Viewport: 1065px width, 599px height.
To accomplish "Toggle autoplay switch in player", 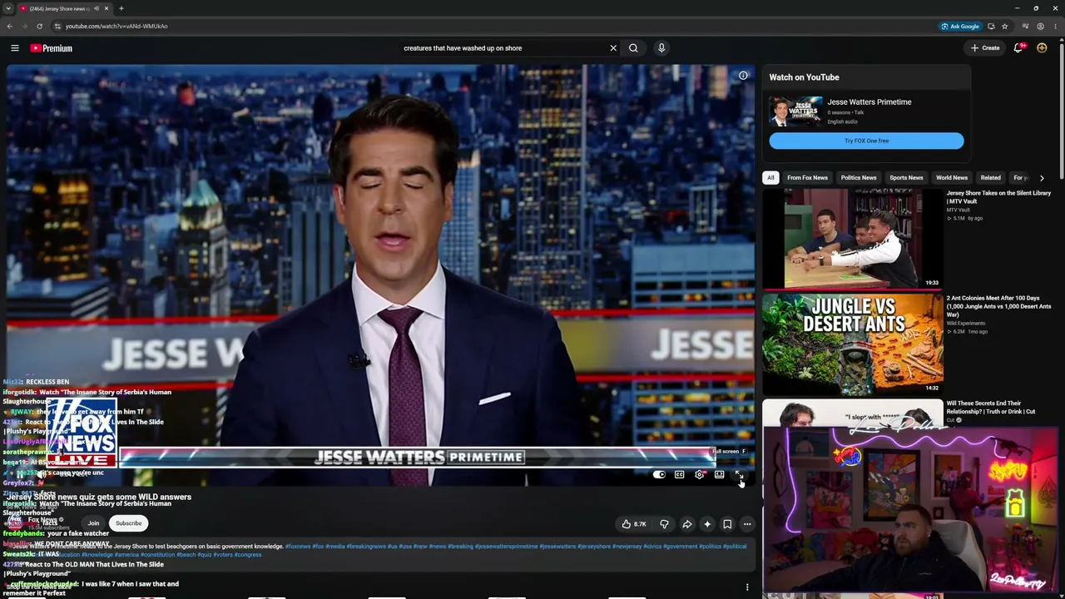I will [x=659, y=475].
